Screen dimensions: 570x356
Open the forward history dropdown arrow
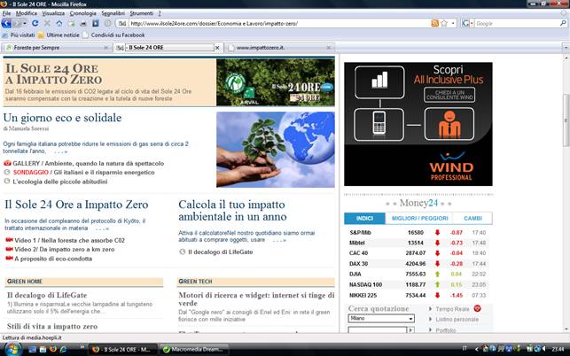(24, 23)
